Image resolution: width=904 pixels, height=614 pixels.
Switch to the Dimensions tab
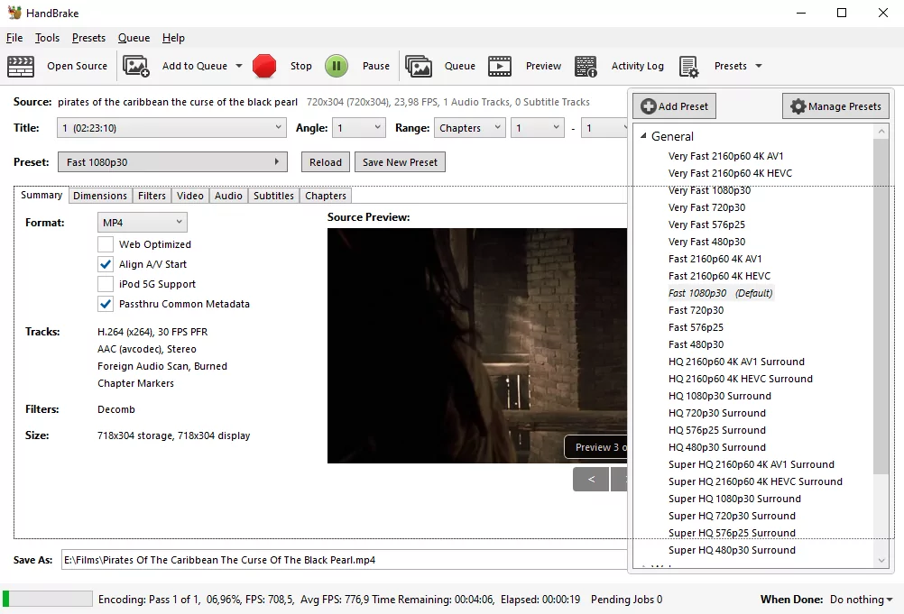coord(100,196)
